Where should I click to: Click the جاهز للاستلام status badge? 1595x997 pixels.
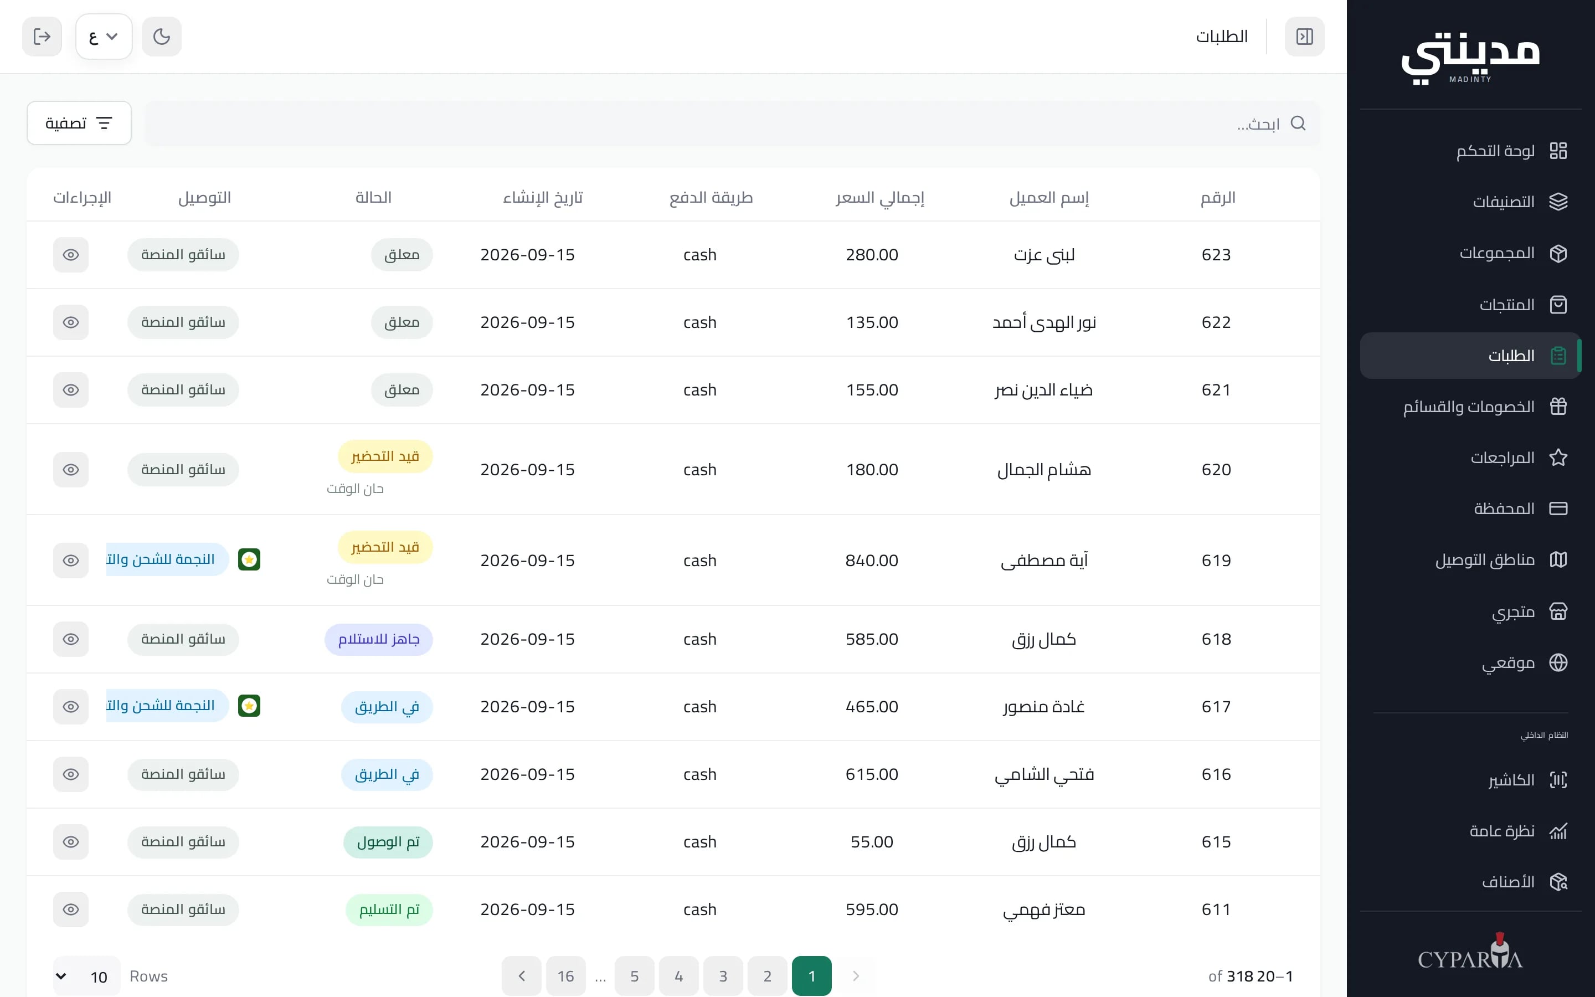378,639
